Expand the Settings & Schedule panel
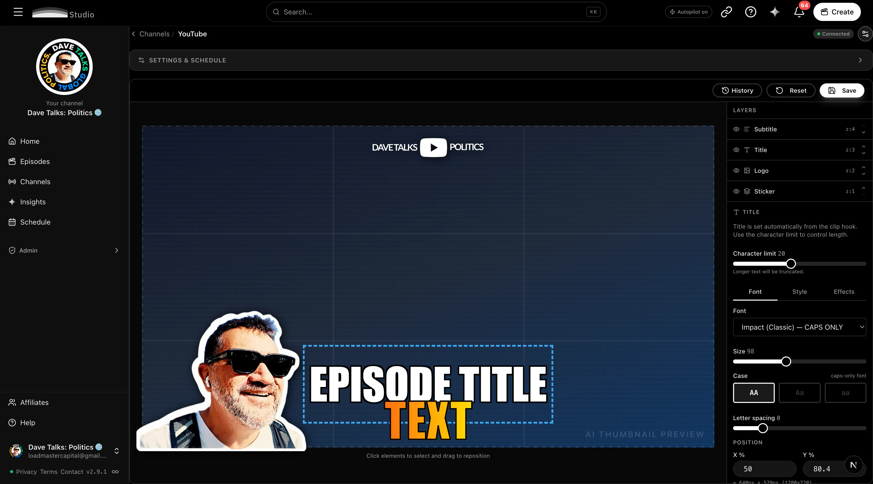This screenshot has height=484, width=873. 501,60
